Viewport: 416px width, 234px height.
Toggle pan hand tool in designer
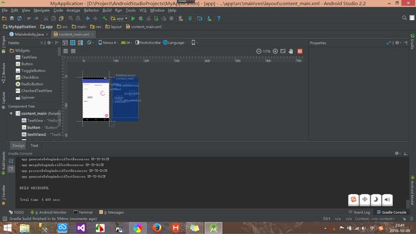pyautogui.click(x=291, y=51)
